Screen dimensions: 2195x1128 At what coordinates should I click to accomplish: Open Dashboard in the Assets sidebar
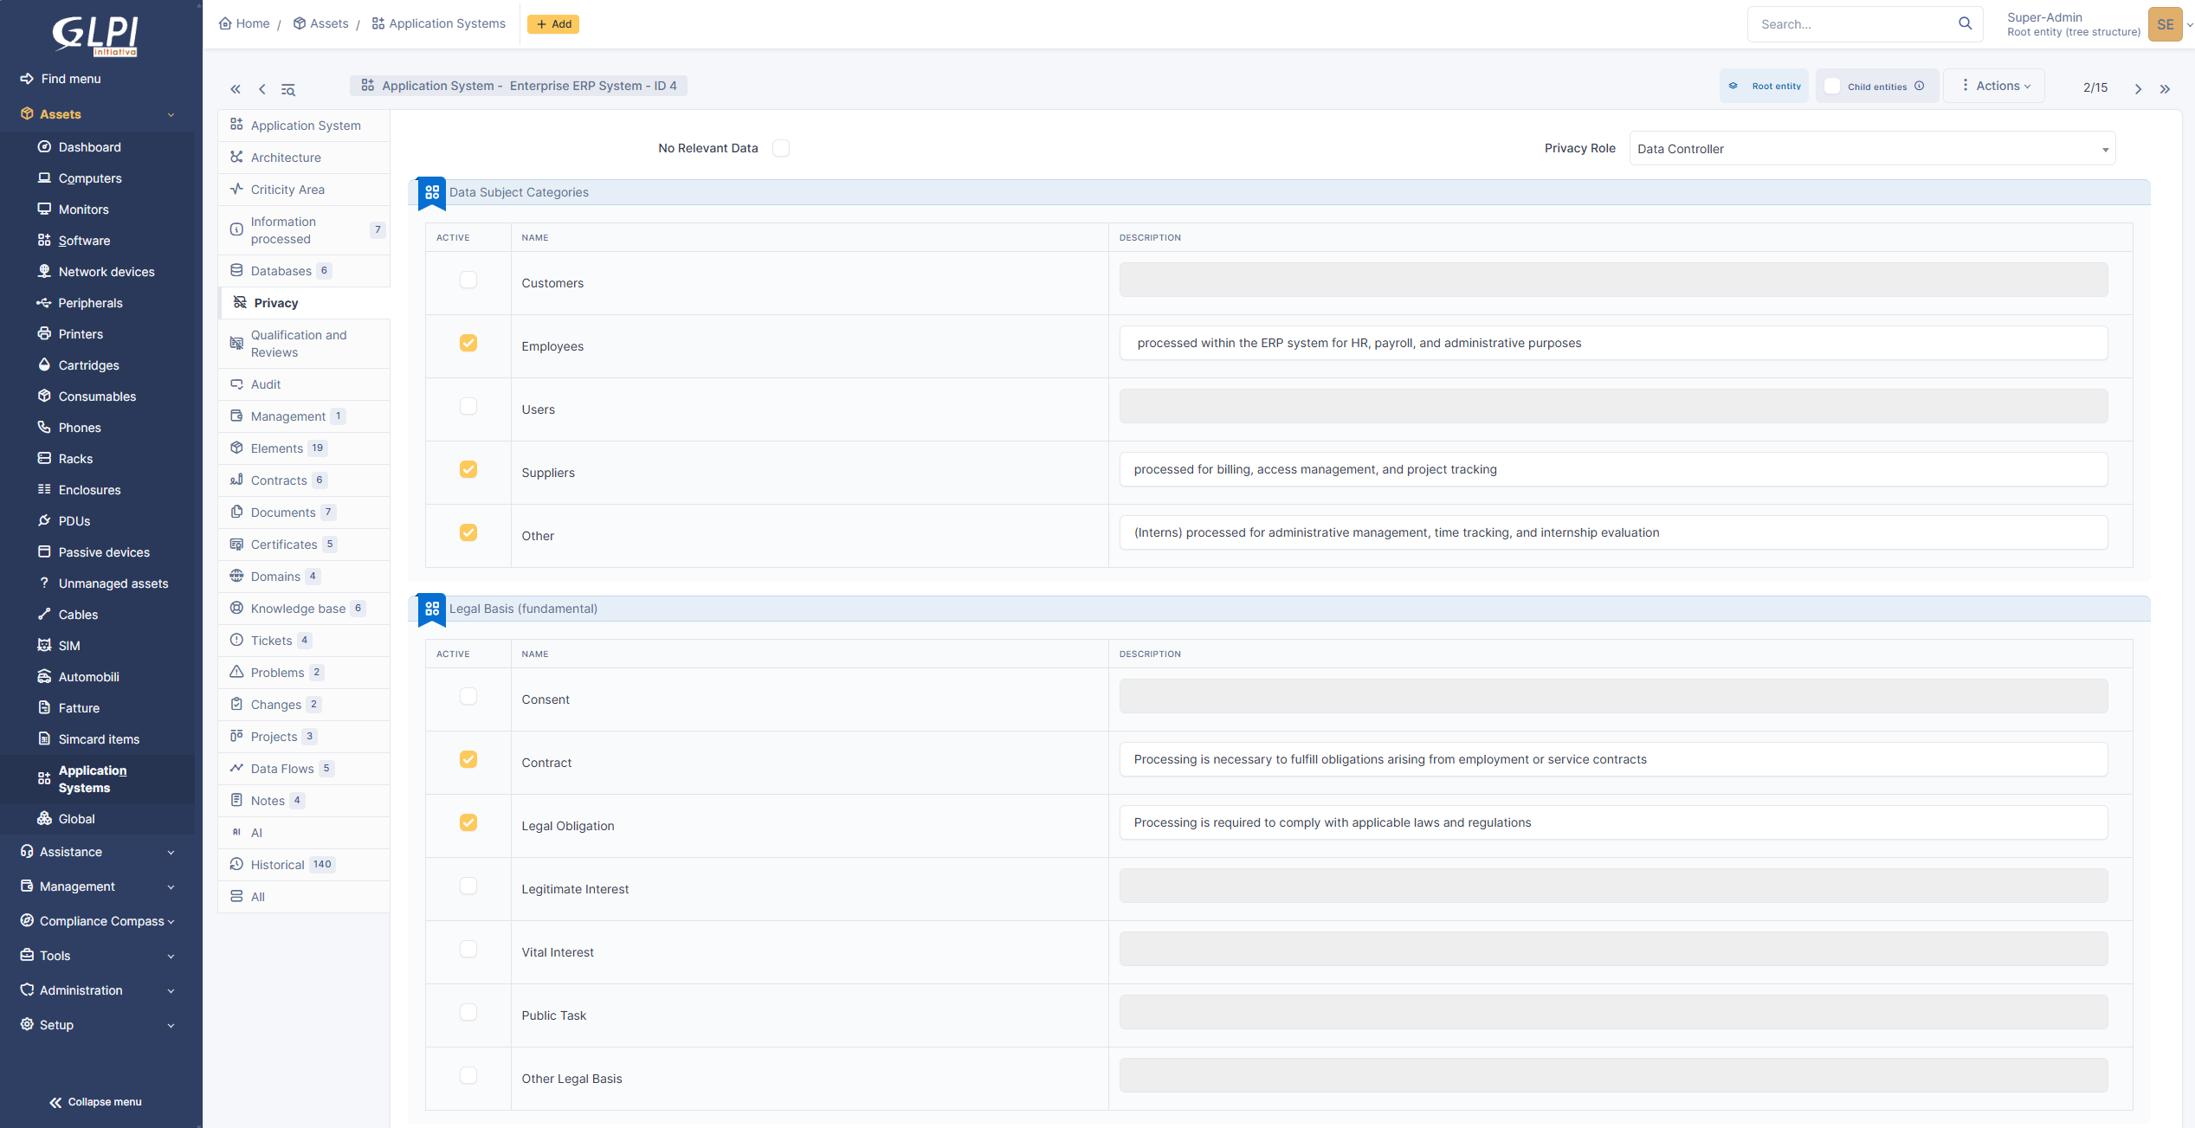click(x=90, y=147)
